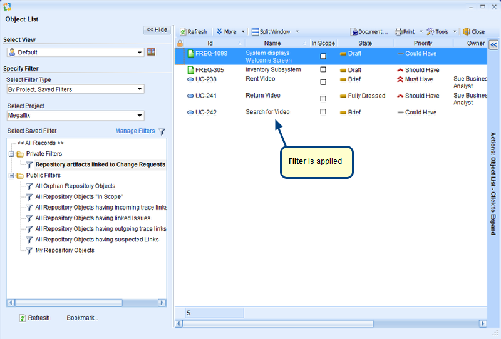Click the Refresh toolbar button
This screenshot has width=501, height=339.
point(192,31)
